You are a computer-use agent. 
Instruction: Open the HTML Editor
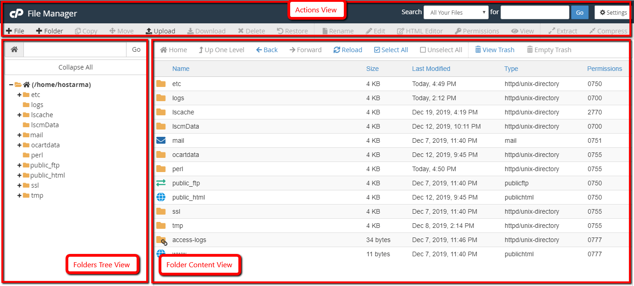[420, 31]
